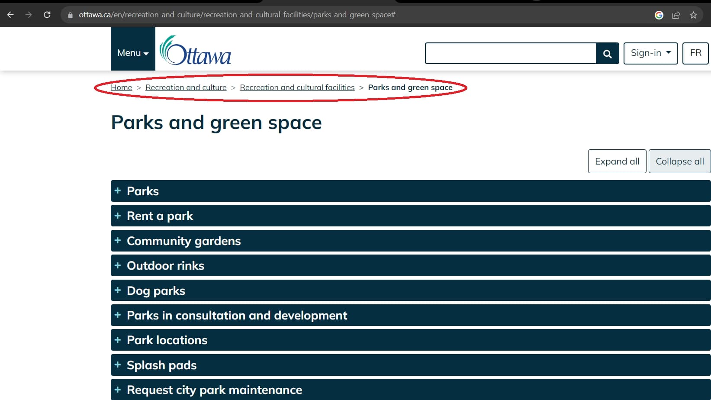
Task: Click into the site search field
Action: (511, 53)
